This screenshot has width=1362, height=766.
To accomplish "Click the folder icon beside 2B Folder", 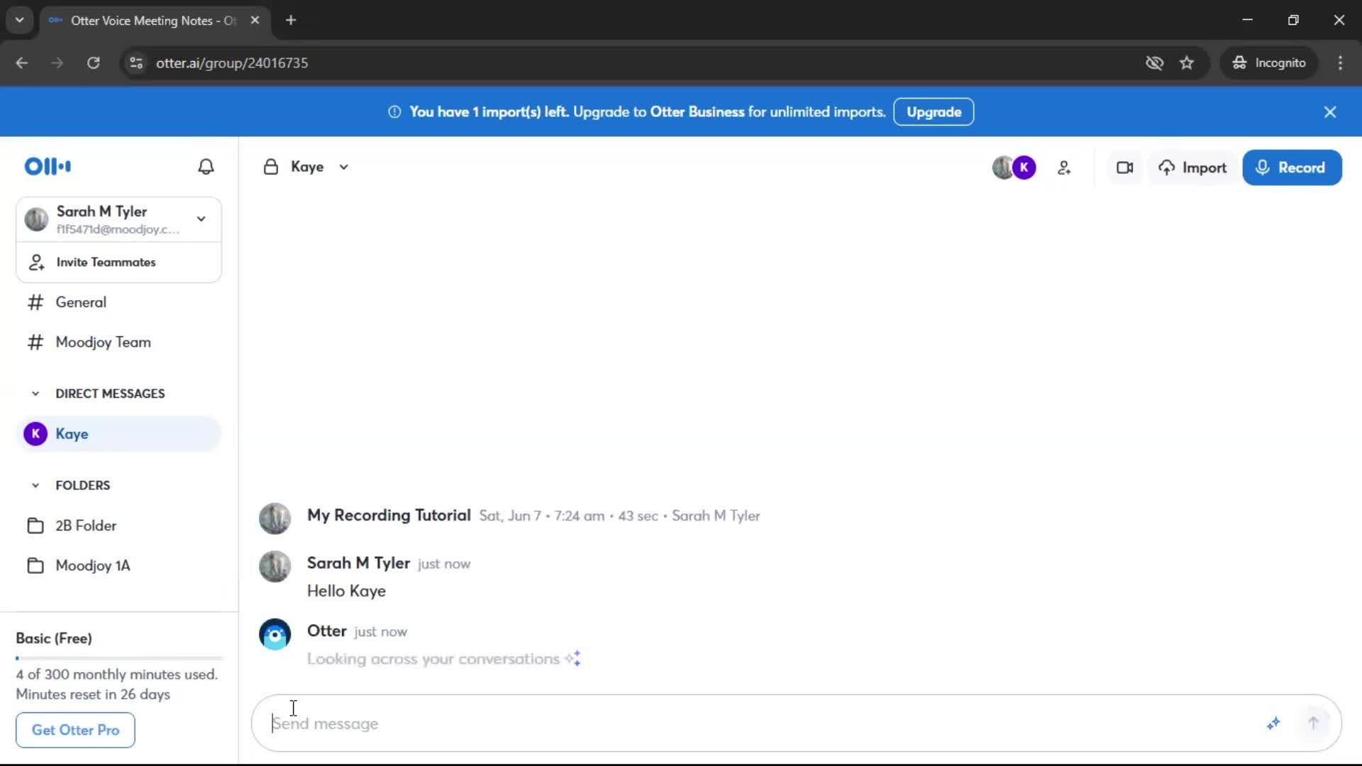I will [35, 526].
